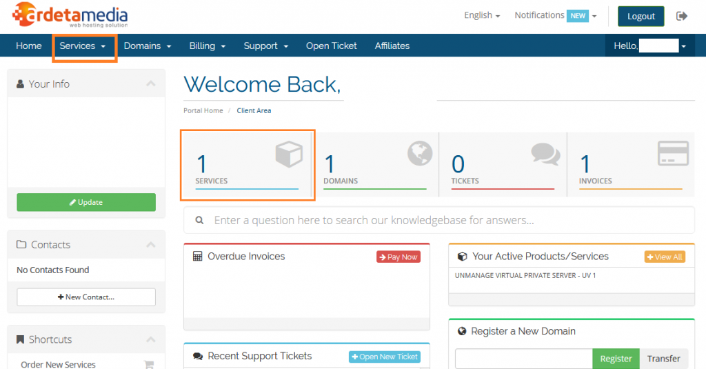This screenshot has width=706, height=369.
Task: Open the Services tile with the cube icon
Action: click(x=248, y=166)
